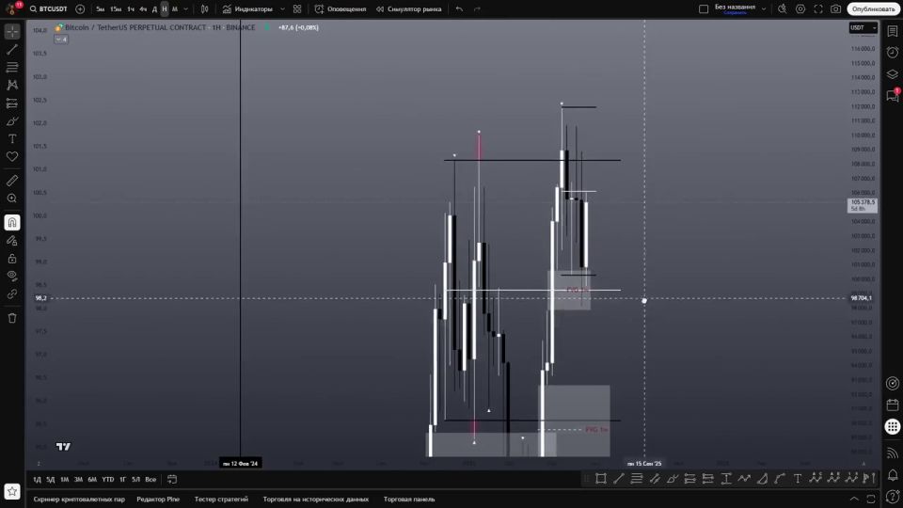
Task: Open the forecasting and position tools
Action: click(x=12, y=103)
